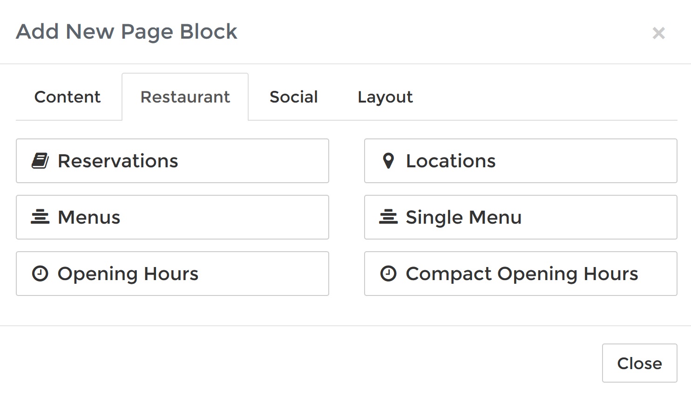691x398 pixels.
Task: Add a Locations block to the page
Action: [521, 161]
